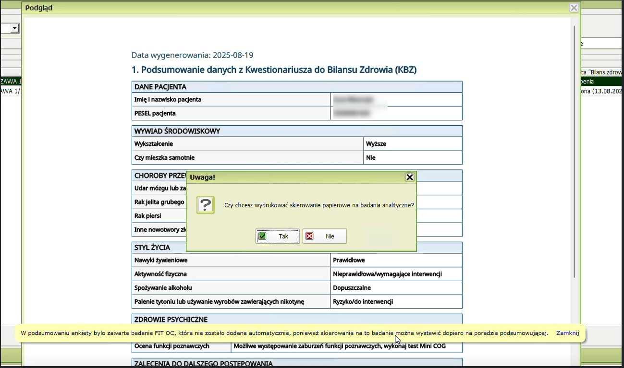This screenshot has width=624, height=368.
Task: Click the KBZ summary heading
Action: (x=274, y=70)
